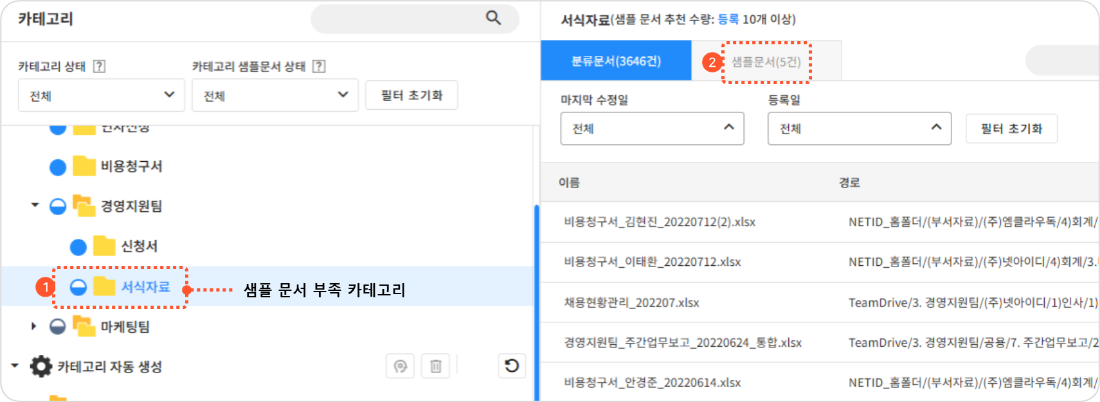Click the blue vertical scrollbar of category tree
This screenshot has height=402, width=1100.
pos(536,302)
